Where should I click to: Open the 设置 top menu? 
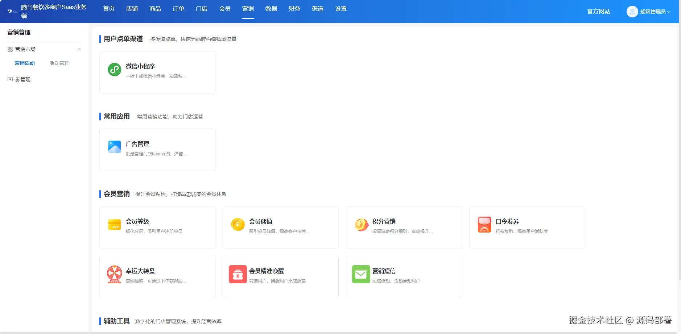[341, 9]
